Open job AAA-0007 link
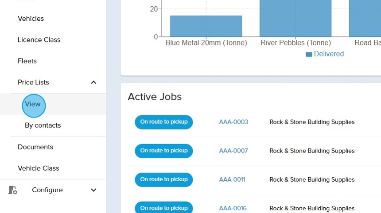The width and height of the screenshot is (381, 213). pos(233,151)
